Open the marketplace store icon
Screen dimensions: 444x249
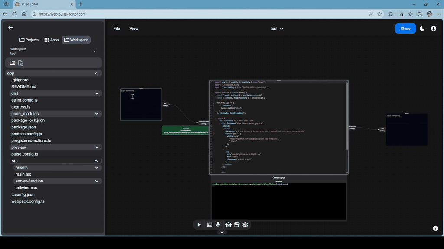236,225
